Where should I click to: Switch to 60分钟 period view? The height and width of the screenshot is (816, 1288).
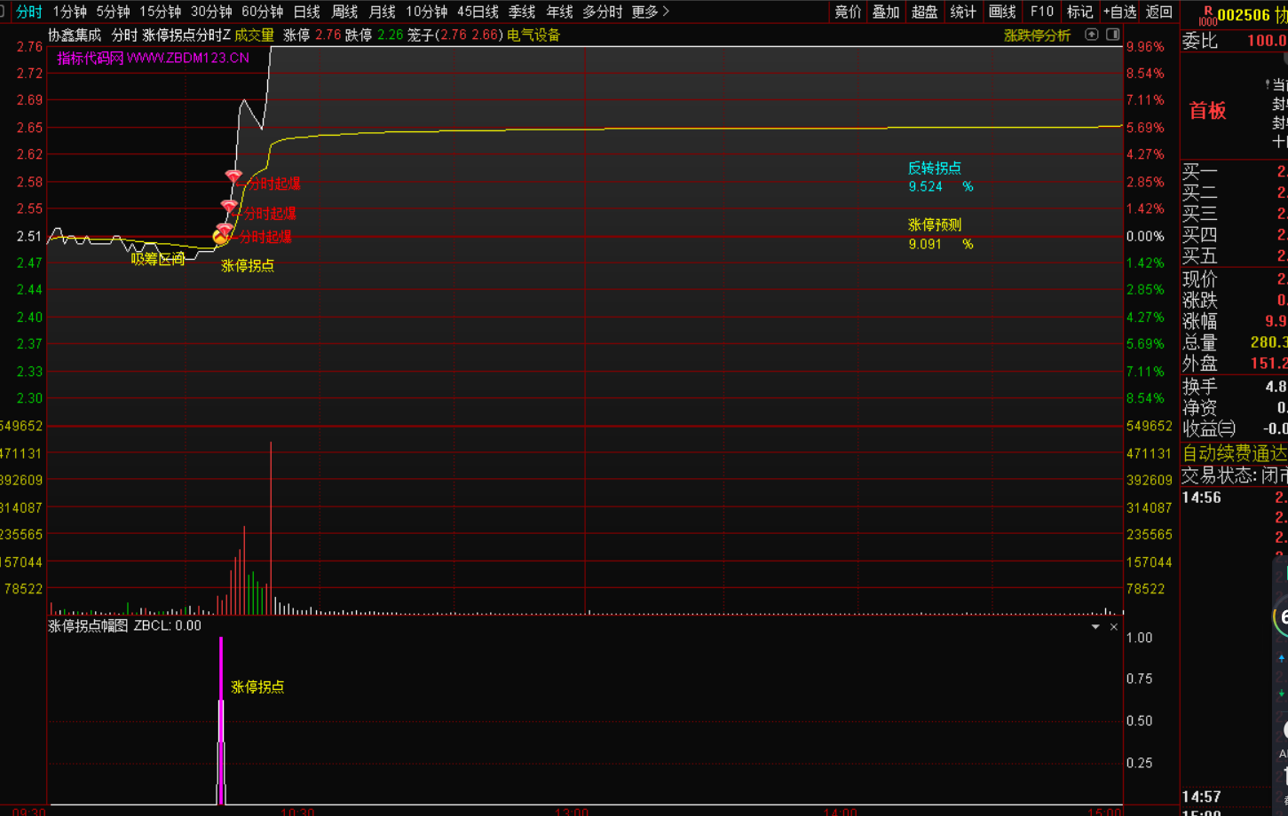[262, 12]
